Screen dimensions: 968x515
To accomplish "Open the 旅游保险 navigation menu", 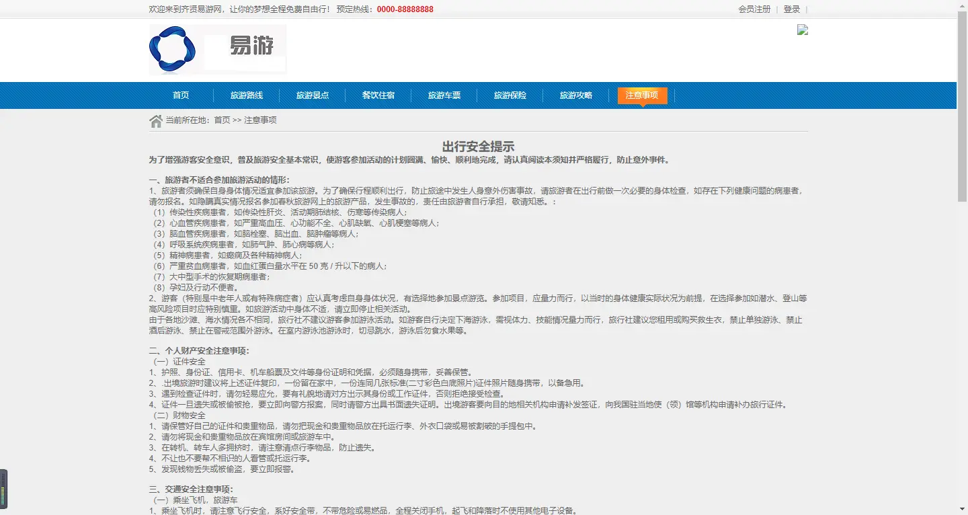I will 510,95.
